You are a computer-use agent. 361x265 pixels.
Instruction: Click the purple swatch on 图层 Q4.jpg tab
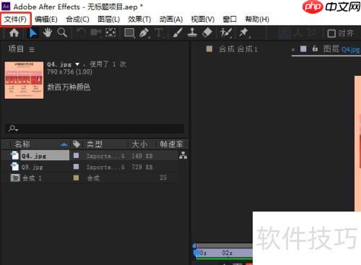[303, 49]
